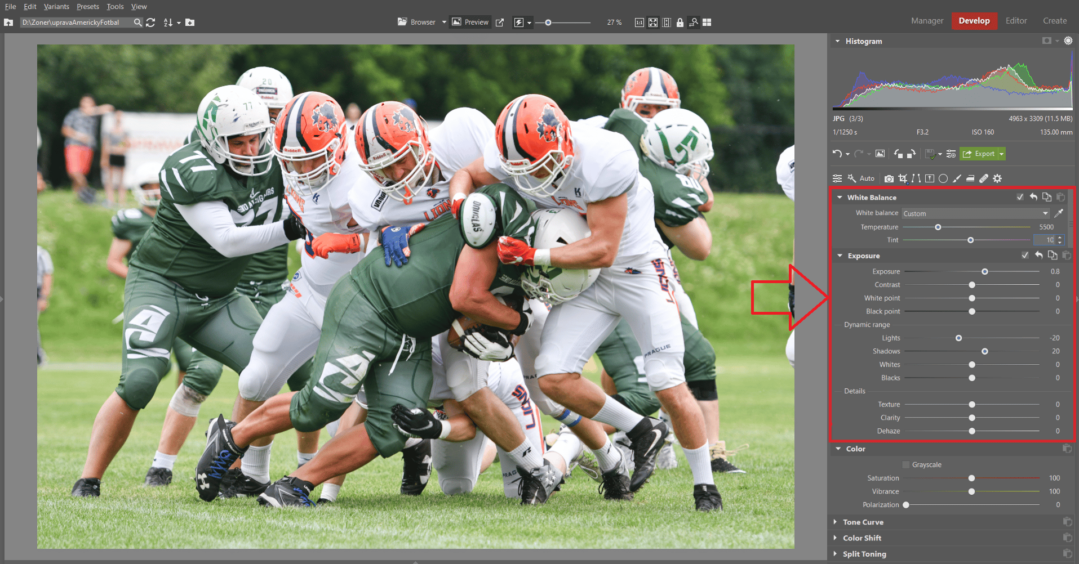Viewport: 1079px width, 564px height.
Task: Switch to the Manager module
Action: click(x=927, y=21)
